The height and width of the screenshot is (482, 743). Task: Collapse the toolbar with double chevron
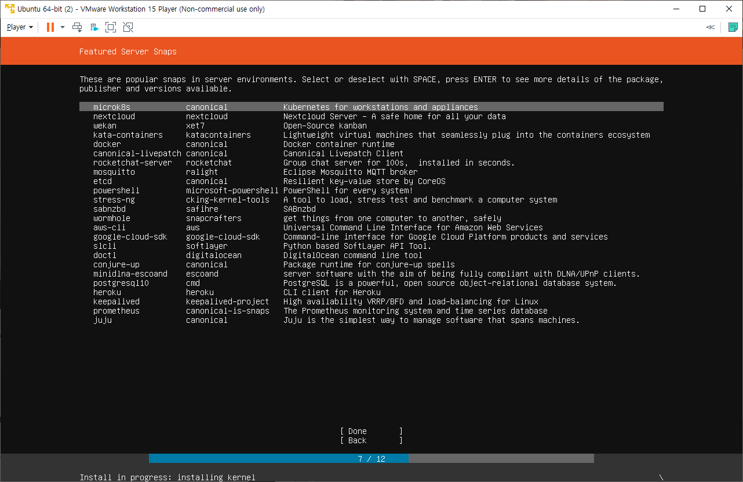pos(711,27)
